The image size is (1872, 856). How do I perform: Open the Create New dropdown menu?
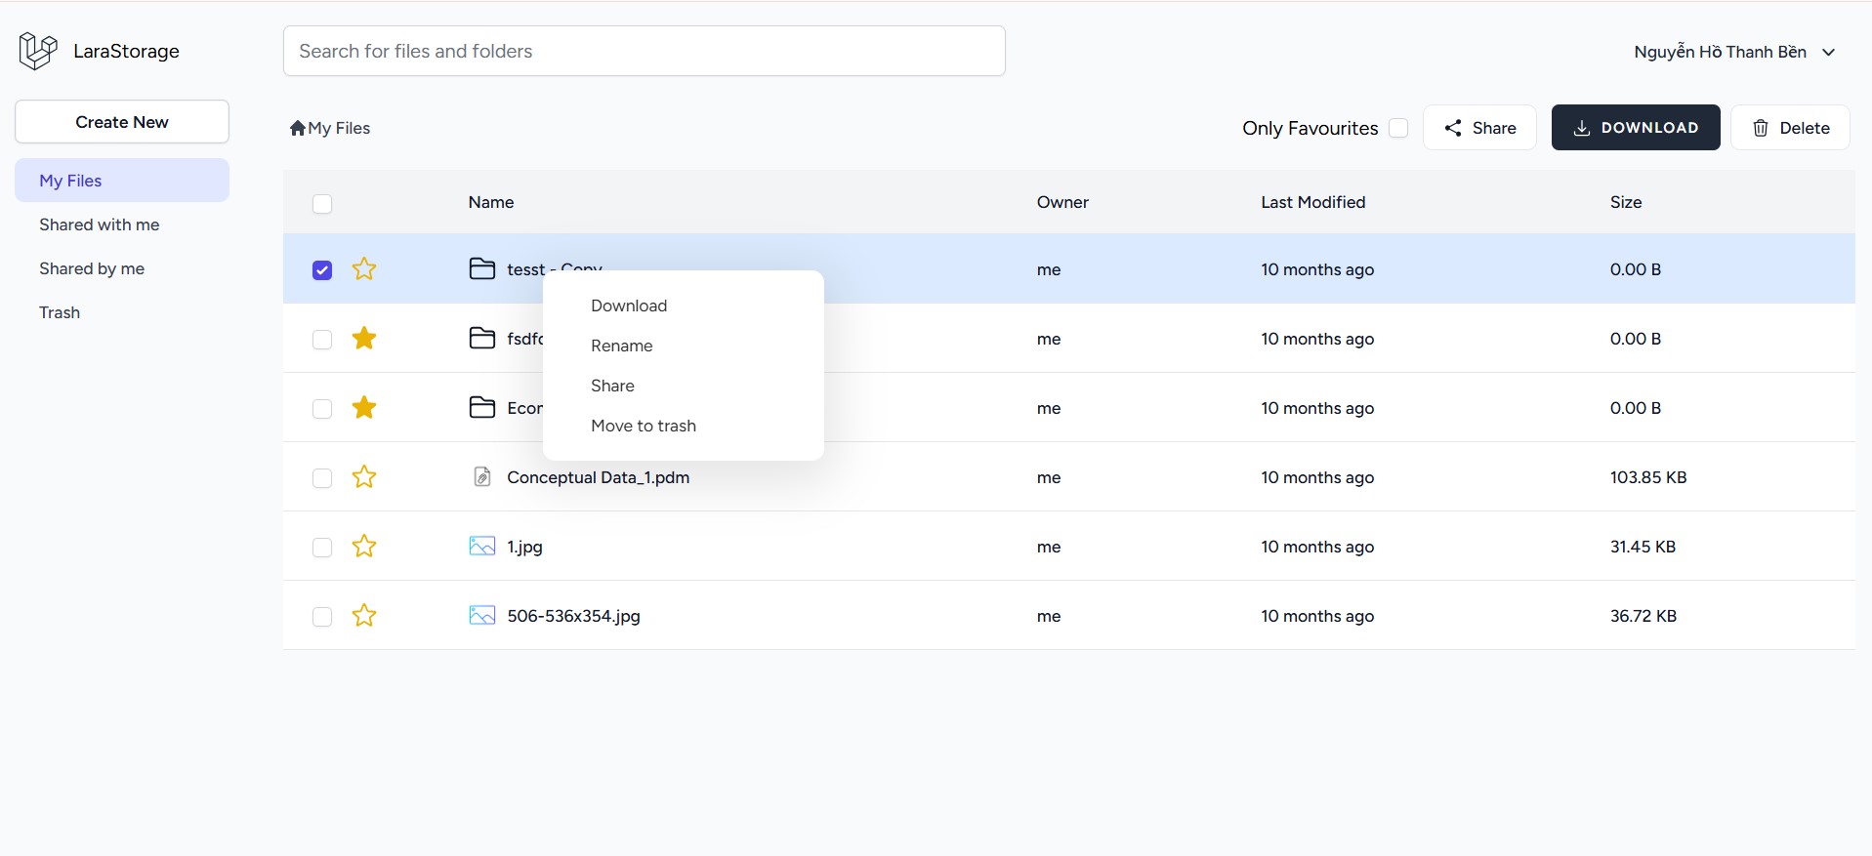(122, 122)
